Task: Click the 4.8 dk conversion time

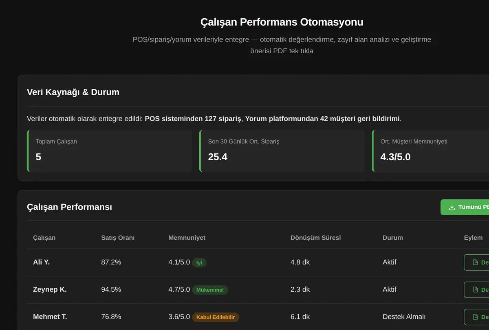Action: coord(300,262)
